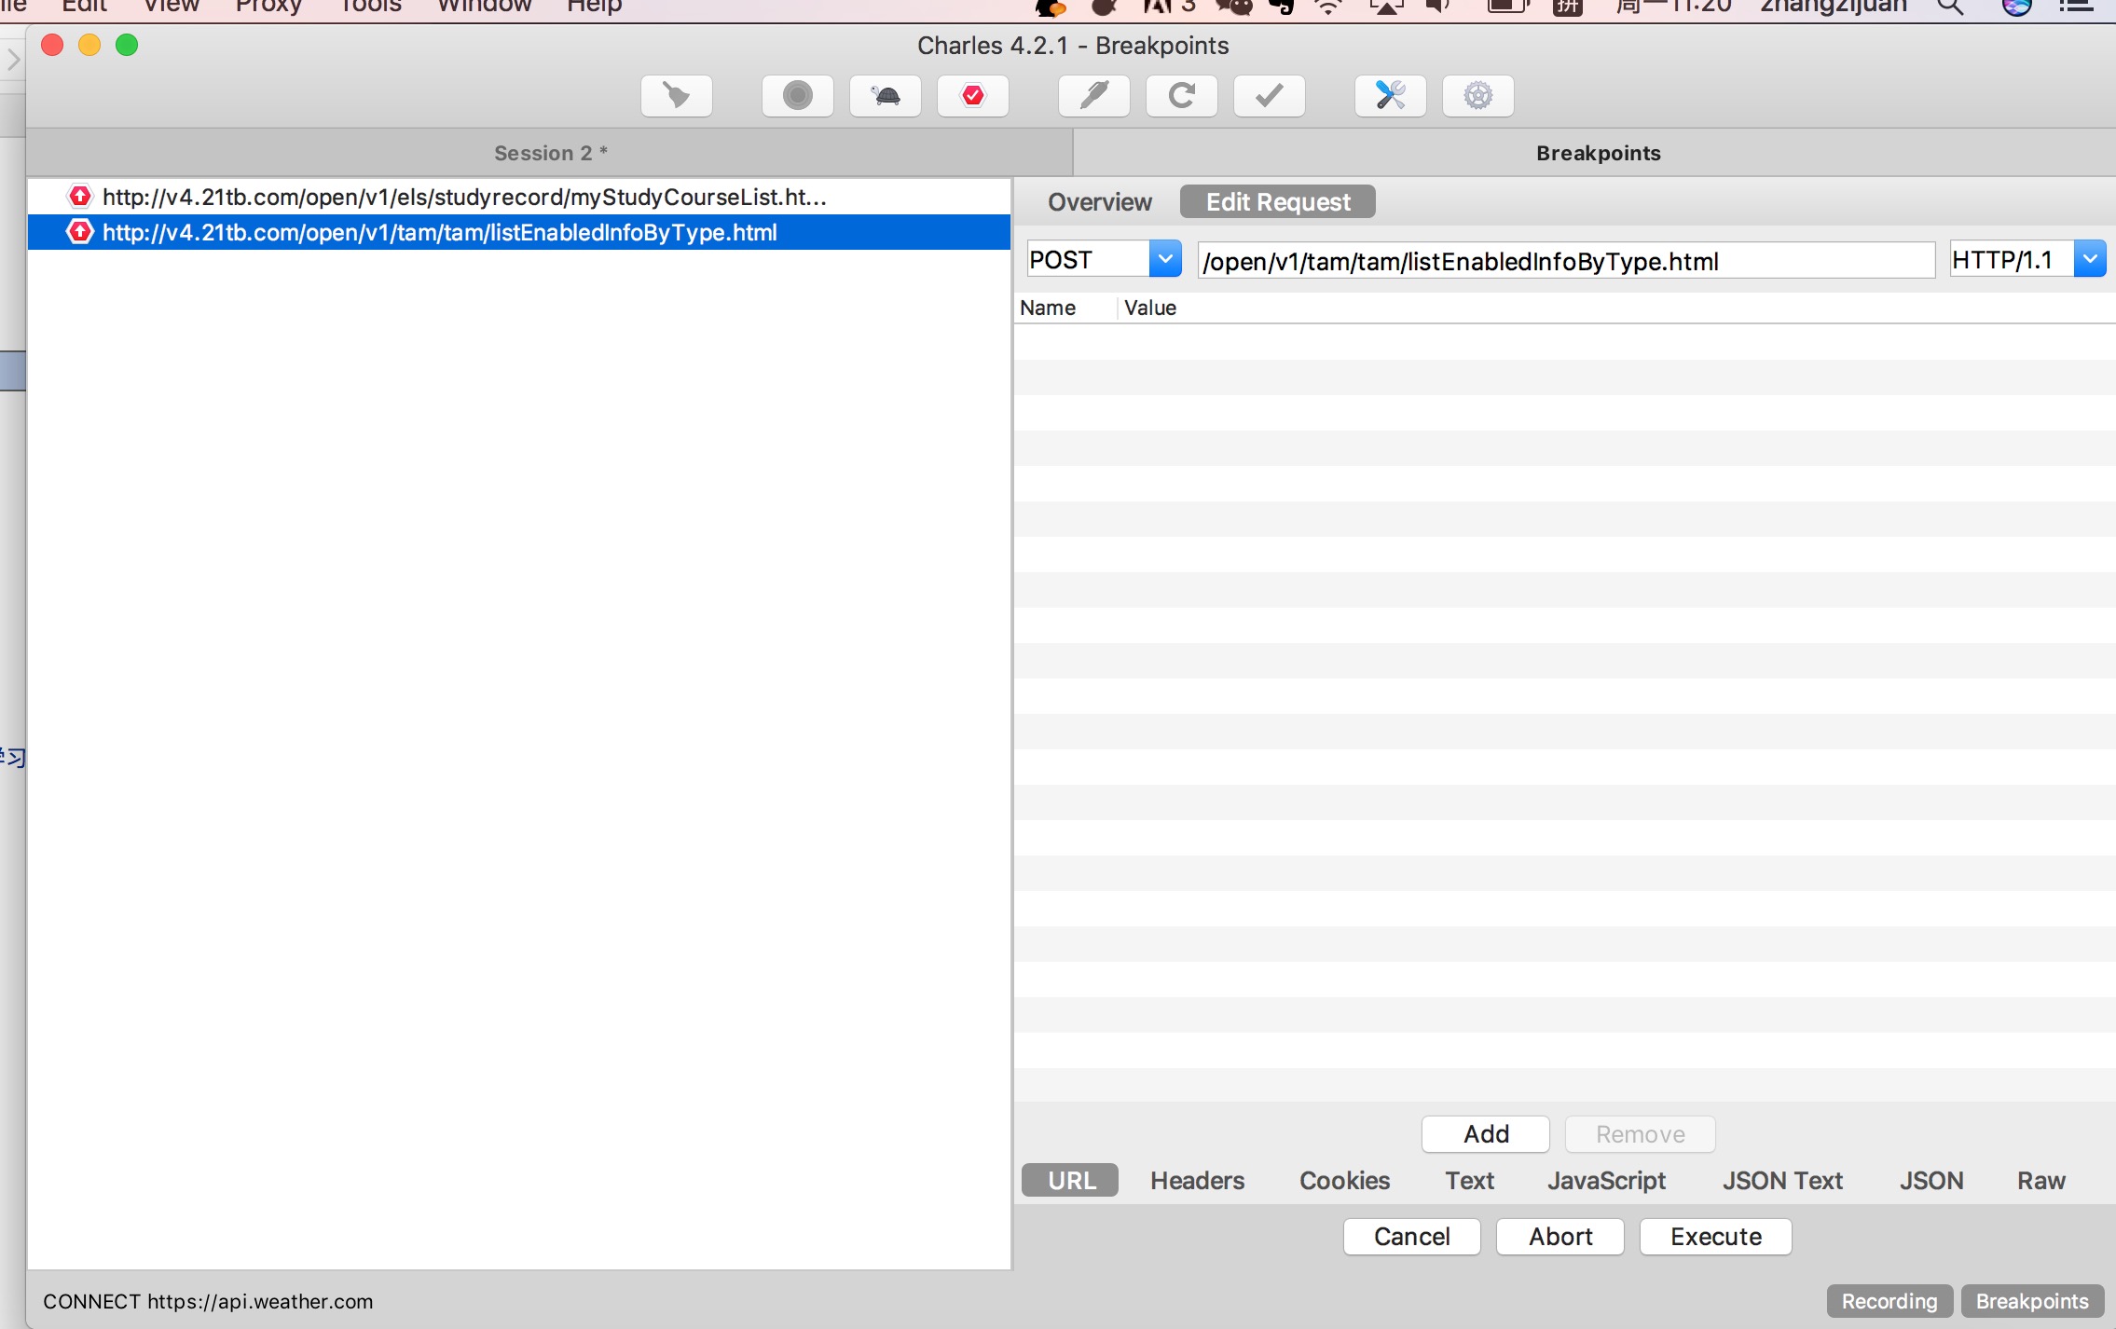Viewport: 2116px width, 1329px height.
Task: Click the volume icon in menu bar
Action: click(x=1439, y=7)
